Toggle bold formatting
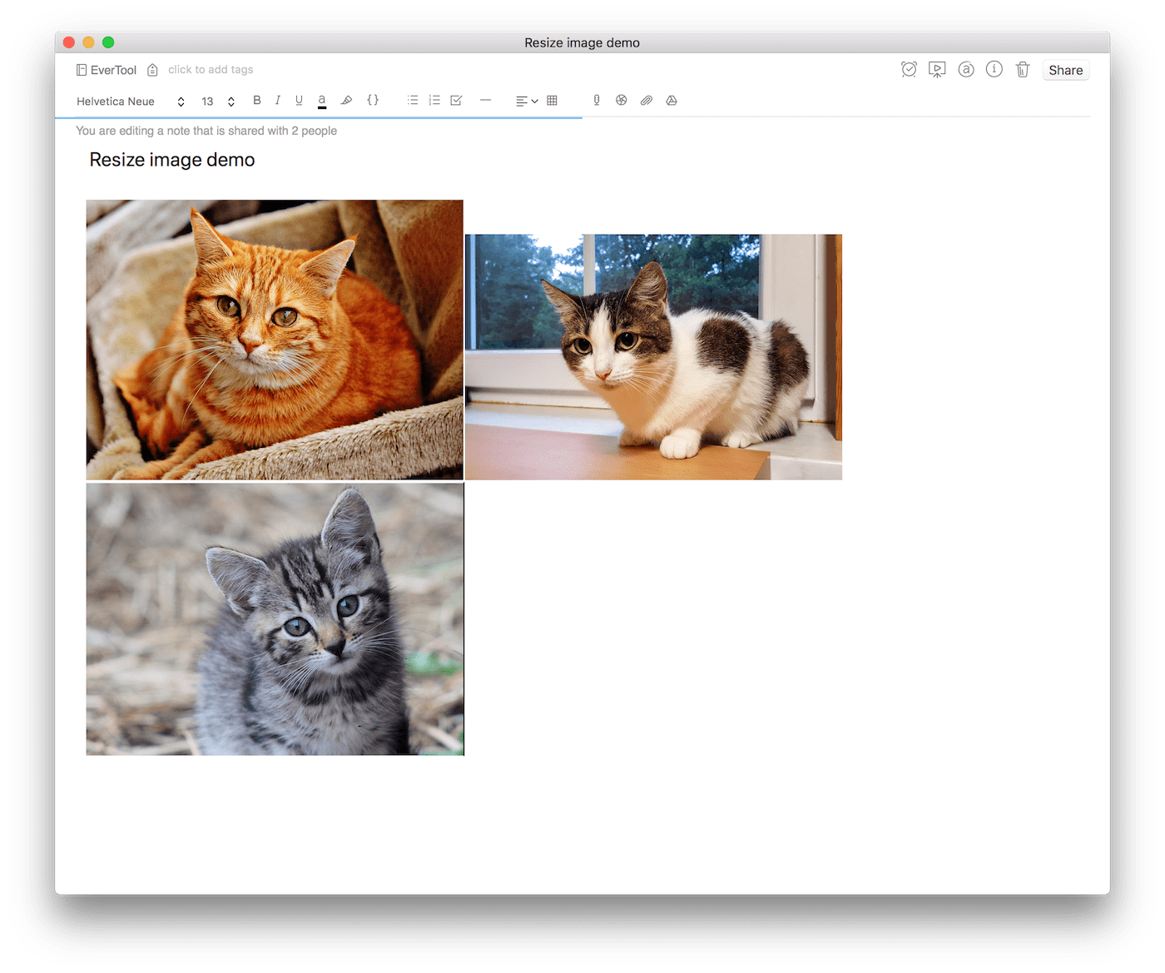This screenshot has height=973, width=1165. tap(257, 100)
